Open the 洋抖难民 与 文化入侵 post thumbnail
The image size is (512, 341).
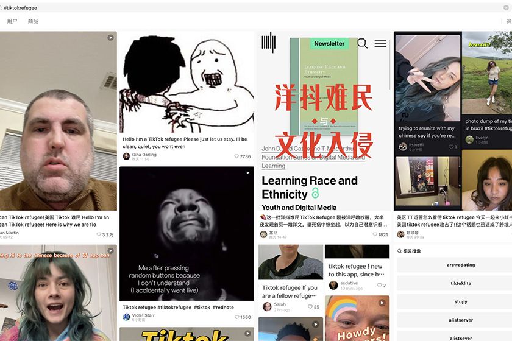click(x=324, y=121)
